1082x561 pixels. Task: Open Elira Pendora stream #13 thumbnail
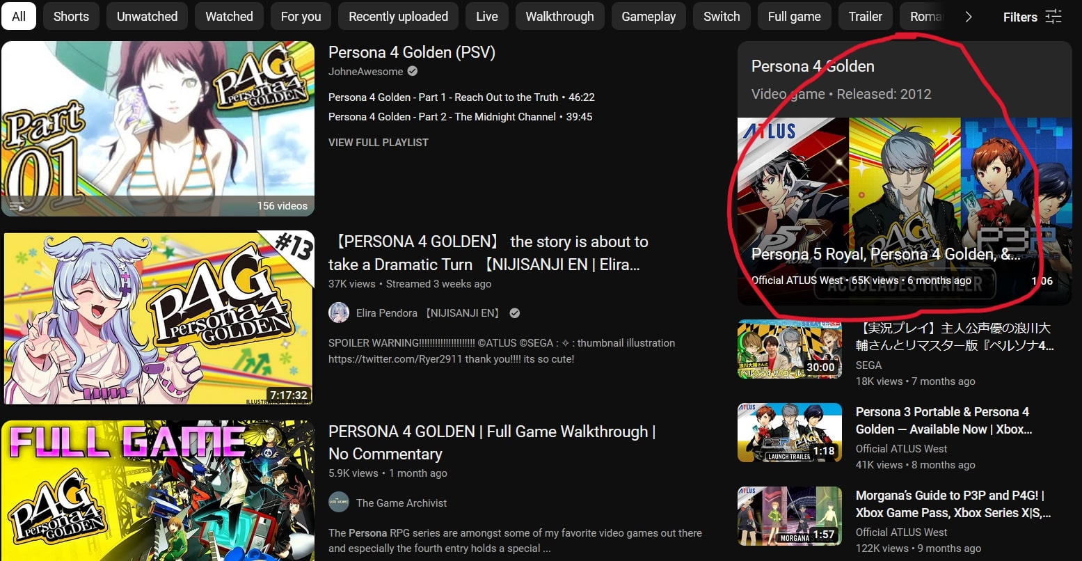coord(158,317)
